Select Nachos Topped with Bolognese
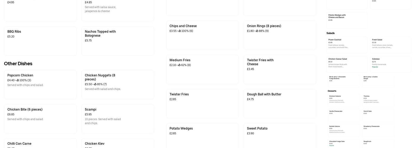The width and height of the screenshot is (415, 148). click(x=118, y=41)
